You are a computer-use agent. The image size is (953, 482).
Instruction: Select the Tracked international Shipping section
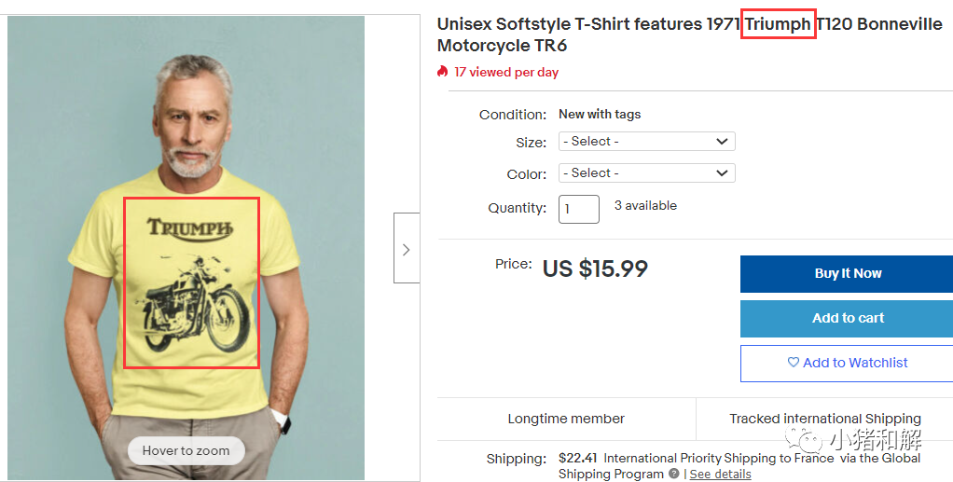[824, 419]
